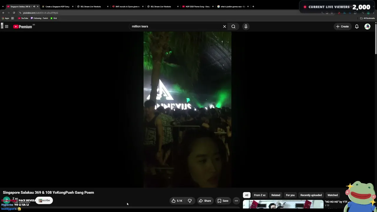
Task: Open the account avatar menu
Action: [367, 26]
